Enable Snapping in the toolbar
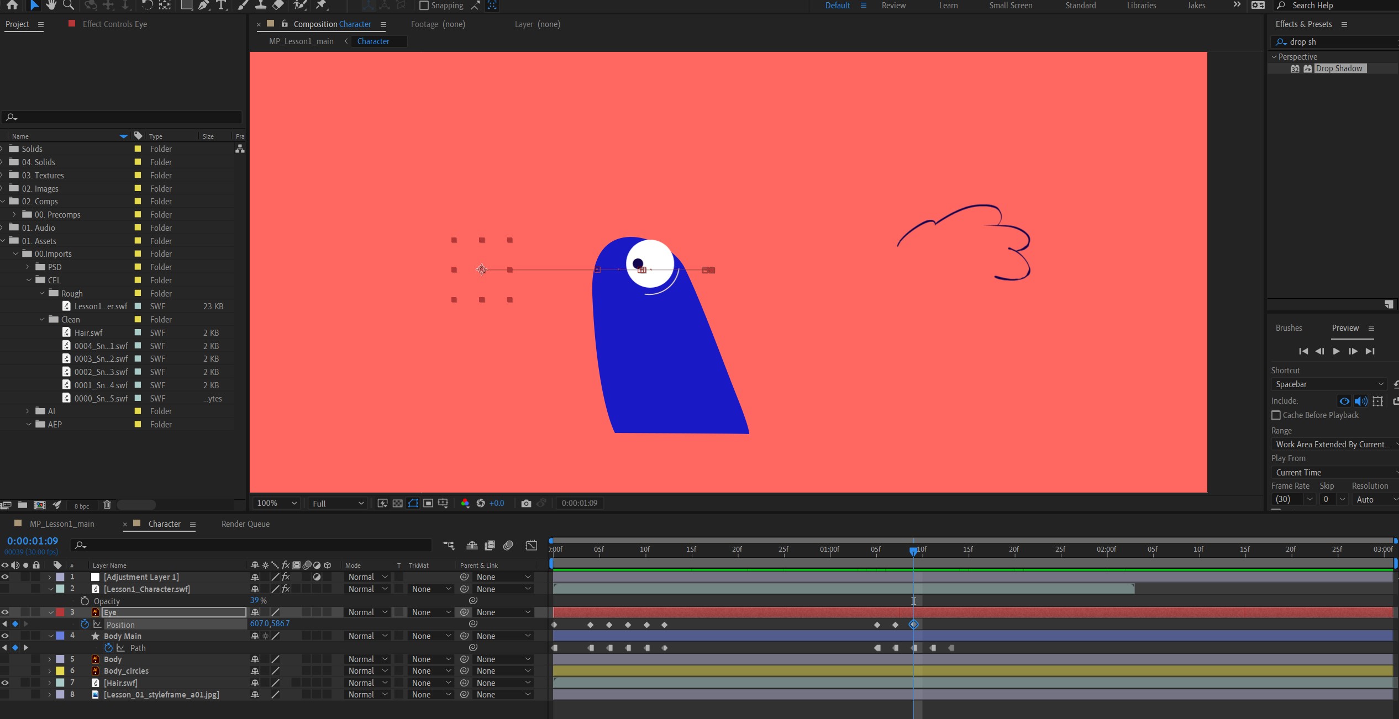1399x719 pixels. coord(424,6)
